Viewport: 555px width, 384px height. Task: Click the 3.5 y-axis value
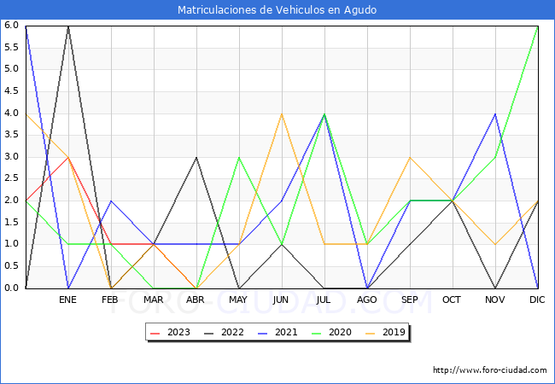point(11,135)
